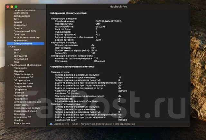This screenshot has width=206, height=140.
Task: Click AutoPowerOff Enabled label
Action: coord(67,94)
